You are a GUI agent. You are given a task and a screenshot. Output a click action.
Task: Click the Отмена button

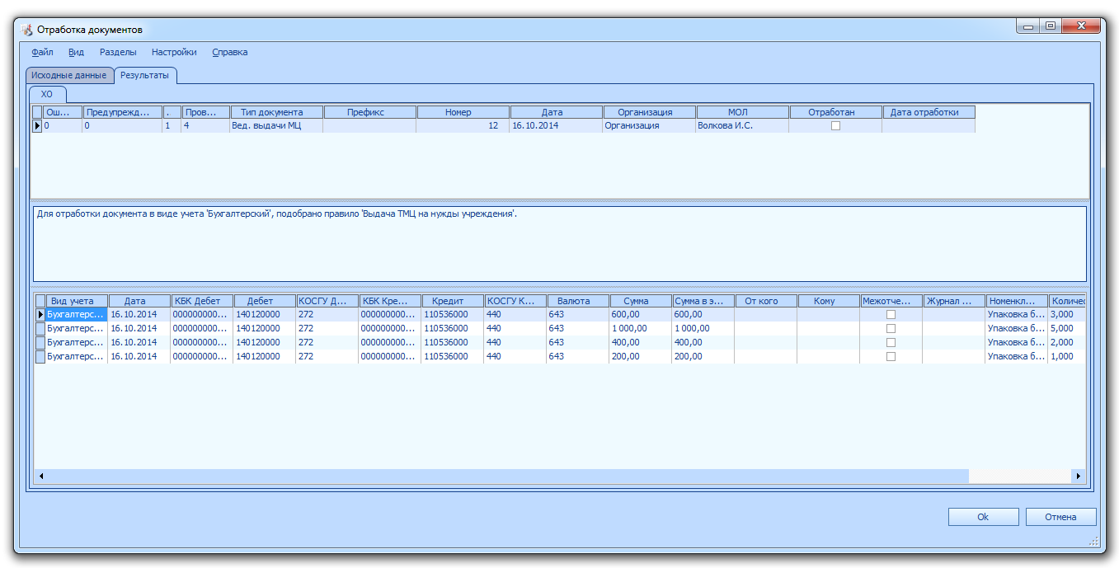1060,517
